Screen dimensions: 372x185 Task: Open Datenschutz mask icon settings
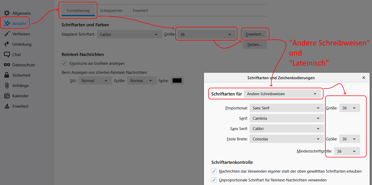pyautogui.click(x=7, y=65)
